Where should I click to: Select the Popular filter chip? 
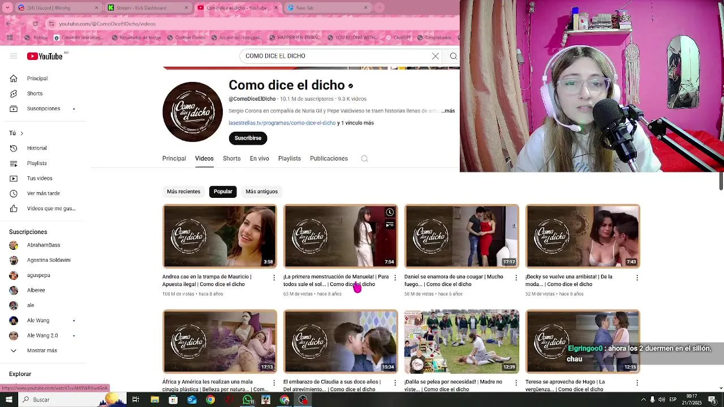[x=223, y=192]
